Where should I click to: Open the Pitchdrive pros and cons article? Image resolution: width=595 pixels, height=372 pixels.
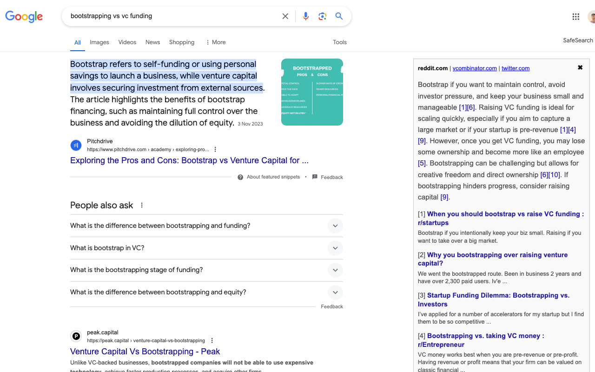pyautogui.click(x=190, y=160)
